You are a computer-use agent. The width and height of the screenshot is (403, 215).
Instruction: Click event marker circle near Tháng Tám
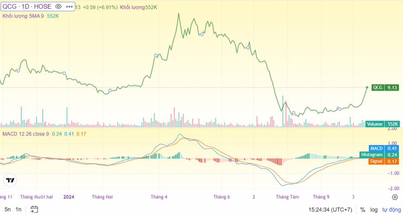(x=294, y=113)
